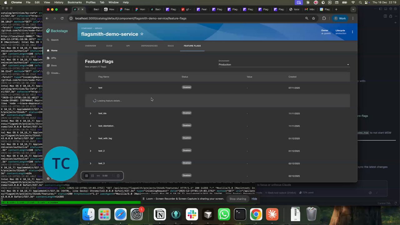Expand the test_ide flag row
This screenshot has width=400, height=225.
coord(91,113)
